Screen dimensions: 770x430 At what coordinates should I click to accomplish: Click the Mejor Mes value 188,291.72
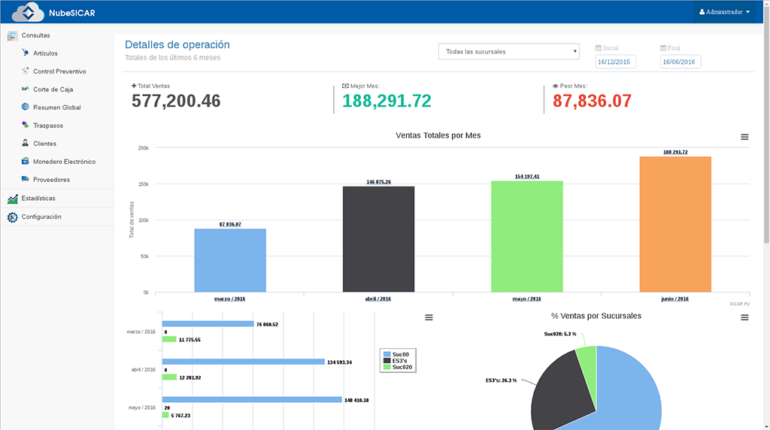click(387, 101)
